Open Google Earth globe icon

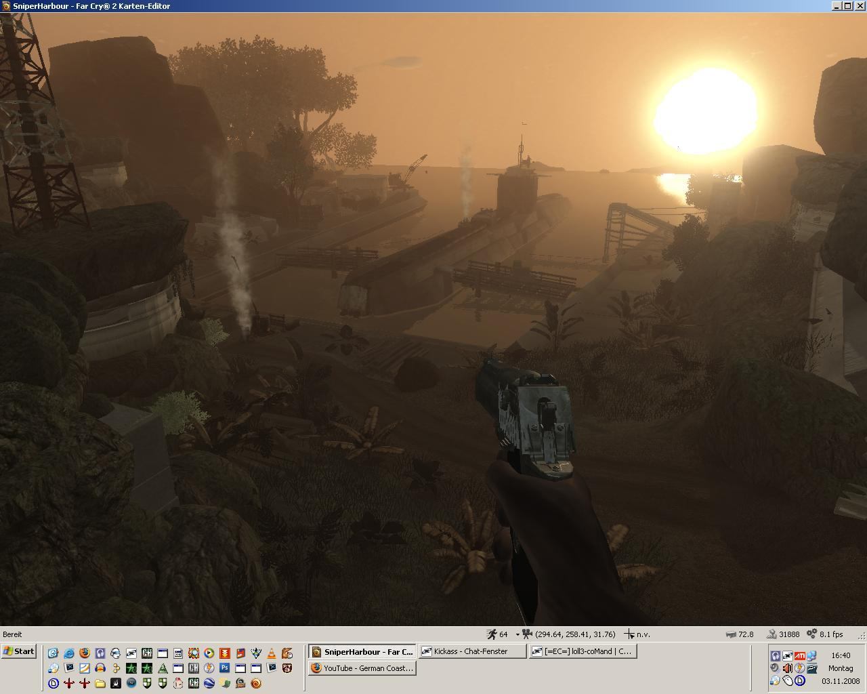tap(209, 683)
